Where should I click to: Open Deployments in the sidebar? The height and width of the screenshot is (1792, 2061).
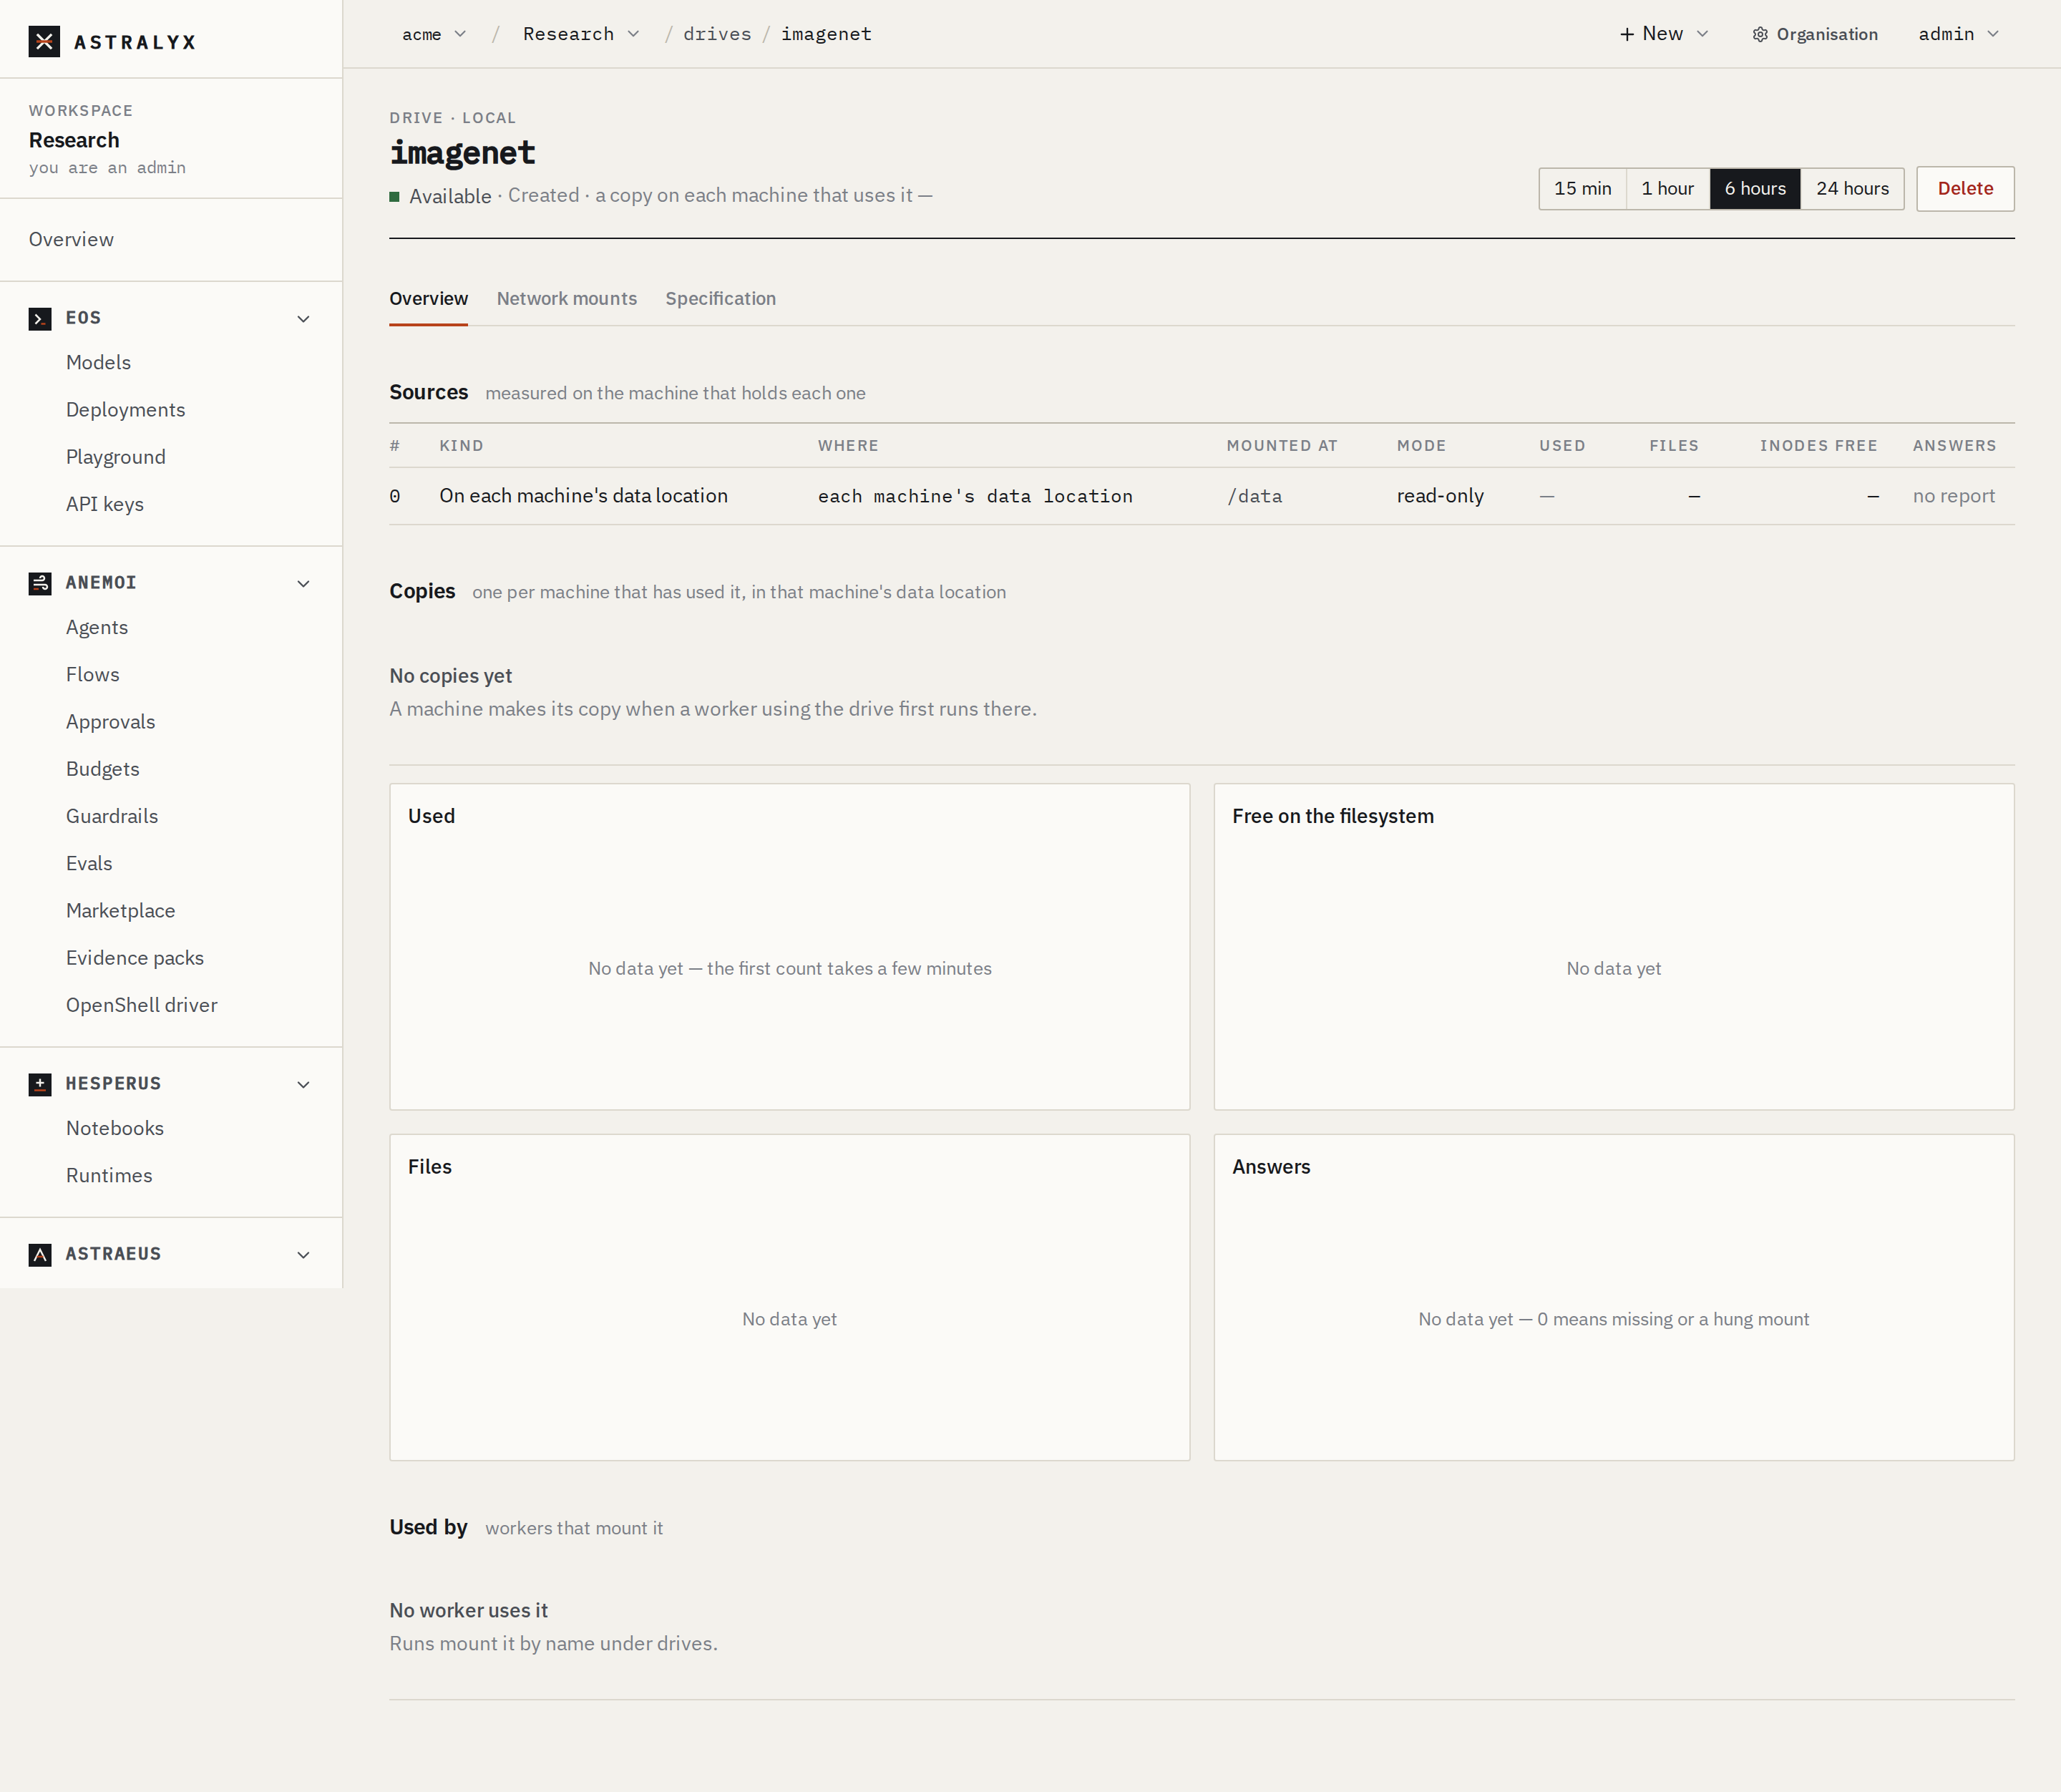[x=126, y=410]
